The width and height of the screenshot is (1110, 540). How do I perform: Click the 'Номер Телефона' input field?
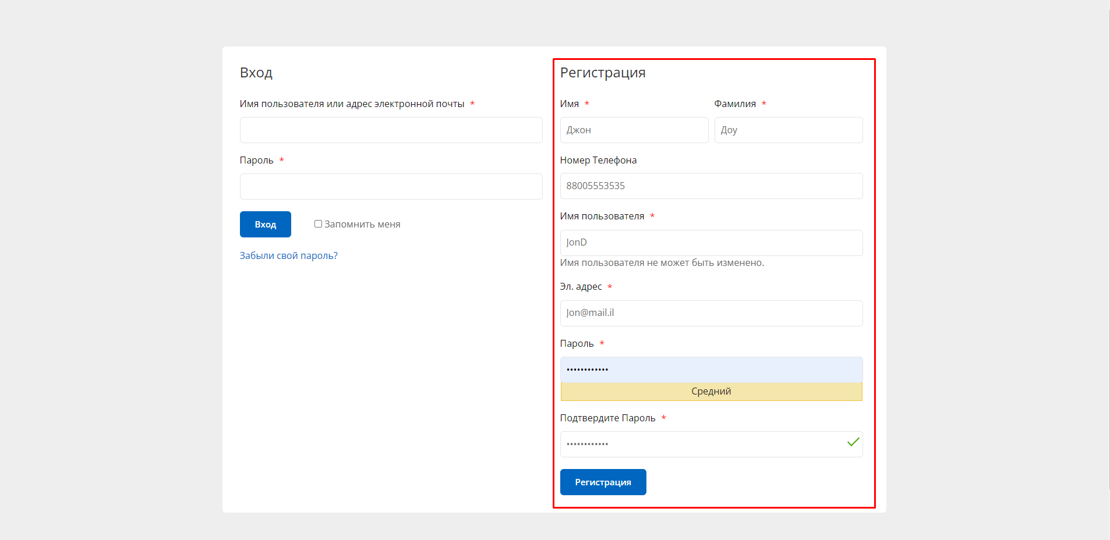pos(710,186)
